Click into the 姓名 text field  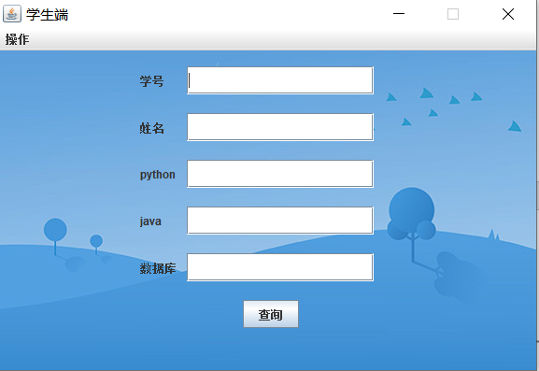point(280,127)
